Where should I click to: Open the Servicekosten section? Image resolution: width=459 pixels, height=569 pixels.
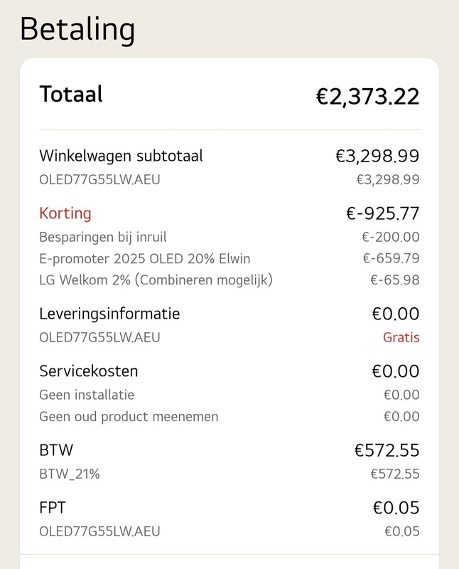tap(89, 371)
